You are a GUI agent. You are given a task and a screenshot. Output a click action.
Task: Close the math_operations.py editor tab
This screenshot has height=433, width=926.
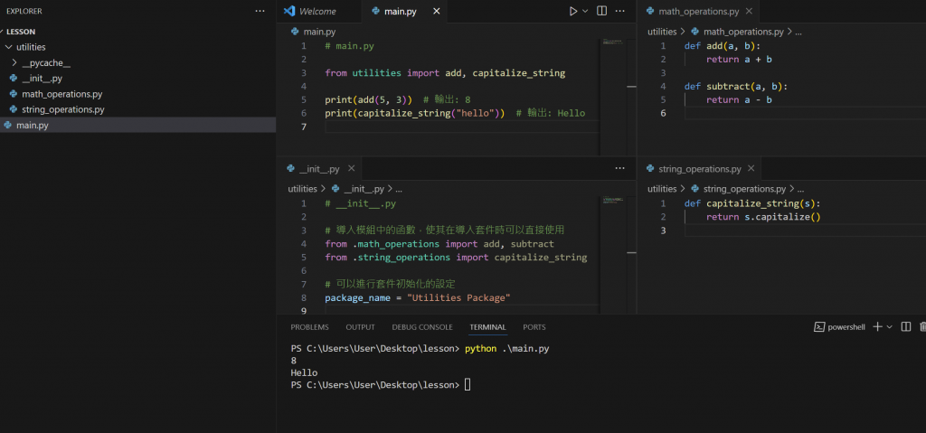coord(750,11)
